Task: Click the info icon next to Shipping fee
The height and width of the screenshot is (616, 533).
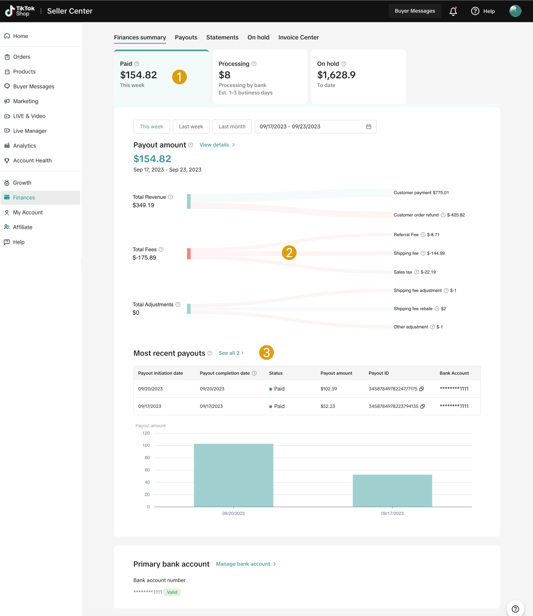Action: pyautogui.click(x=423, y=253)
